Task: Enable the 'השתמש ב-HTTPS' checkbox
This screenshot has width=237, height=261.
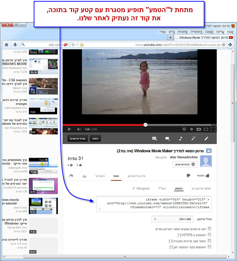Action: click(x=210, y=235)
